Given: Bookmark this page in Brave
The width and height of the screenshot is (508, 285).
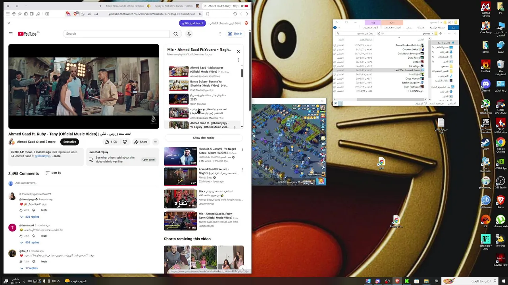Looking at the screenshot, I should (208, 14).
